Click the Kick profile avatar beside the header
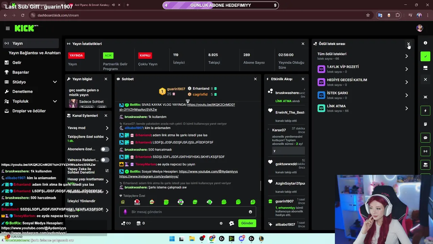This screenshot has width=433, height=244. pos(420,28)
